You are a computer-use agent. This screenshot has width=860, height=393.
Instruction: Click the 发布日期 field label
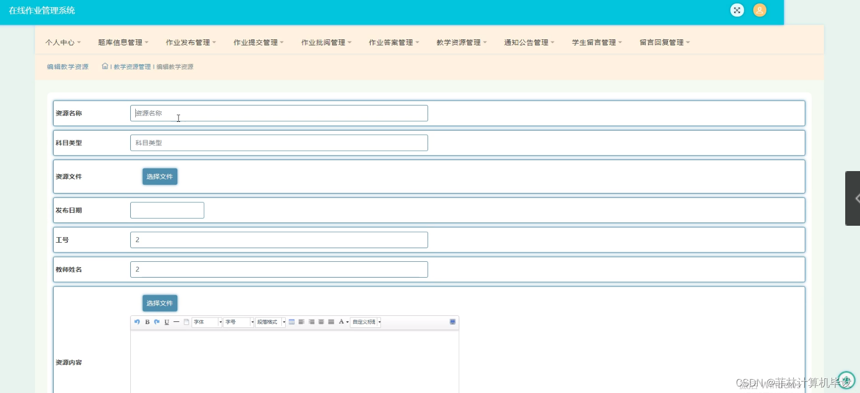point(68,210)
